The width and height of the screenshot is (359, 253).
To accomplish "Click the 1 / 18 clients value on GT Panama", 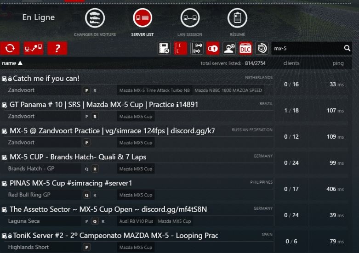I will 291,111.
